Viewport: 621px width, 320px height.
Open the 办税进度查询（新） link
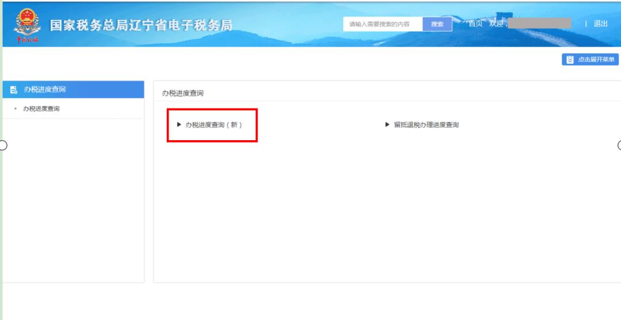(x=213, y=125)
